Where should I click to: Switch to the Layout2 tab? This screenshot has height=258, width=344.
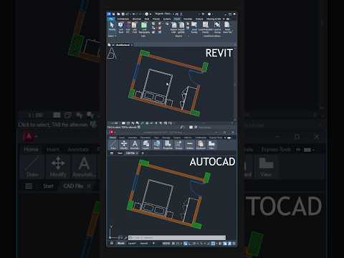tap(144, 244)
